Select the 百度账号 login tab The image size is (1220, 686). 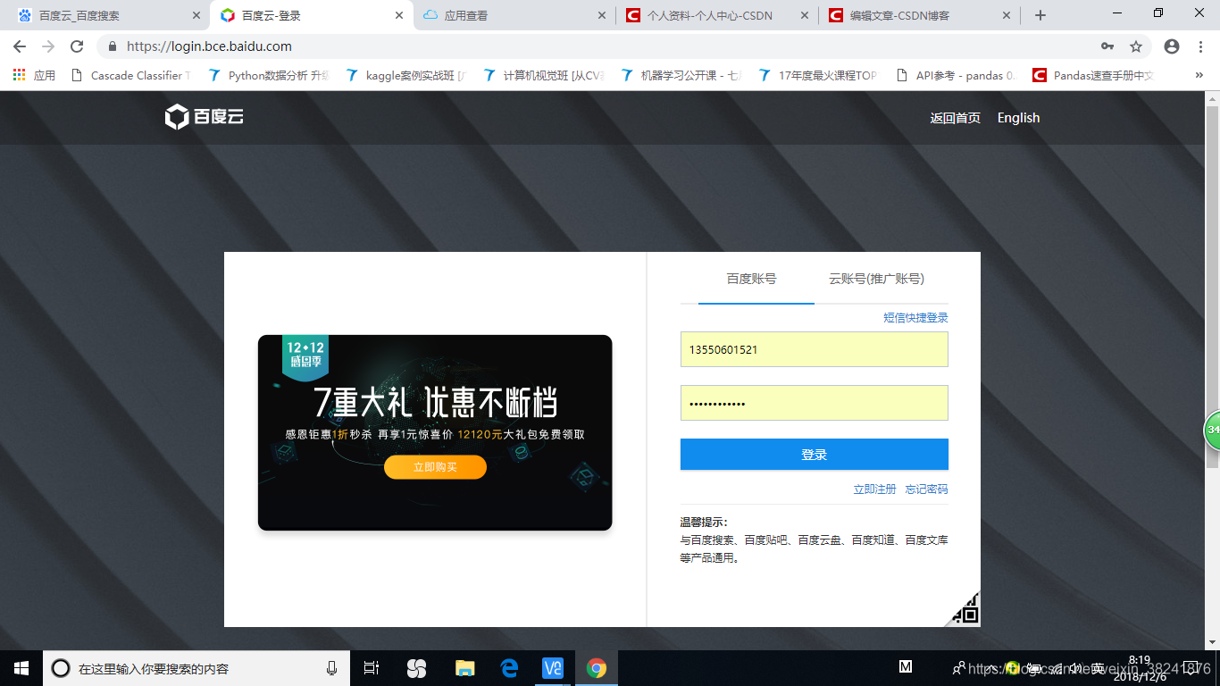pos(751,279)
